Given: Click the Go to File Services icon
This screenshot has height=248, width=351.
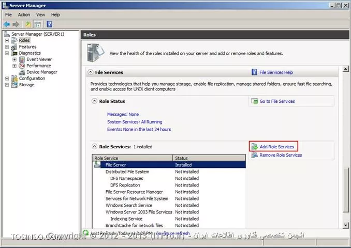Looking at the screenshot, I should click(x=254, y=101).
